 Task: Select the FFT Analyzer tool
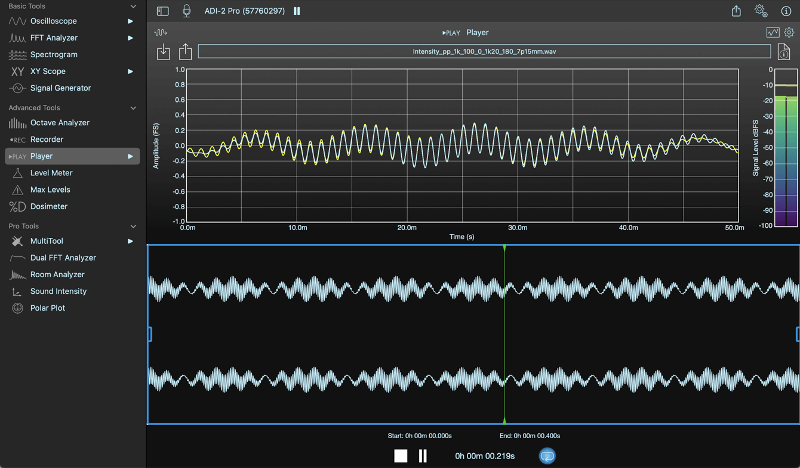54,38
